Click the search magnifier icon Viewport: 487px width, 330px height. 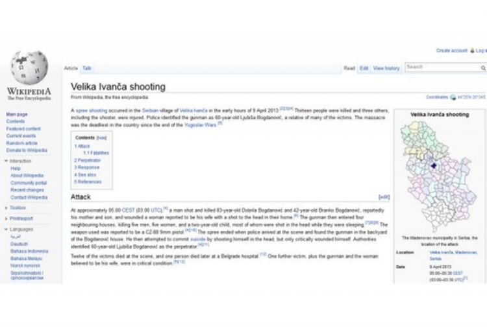click(x=483, y=67)
